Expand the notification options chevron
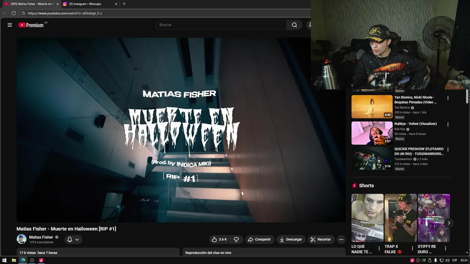The image size is (470, 264). click(77, 239)
